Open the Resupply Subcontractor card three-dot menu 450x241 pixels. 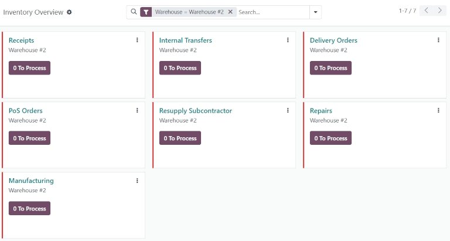click(x=288, y=110)
